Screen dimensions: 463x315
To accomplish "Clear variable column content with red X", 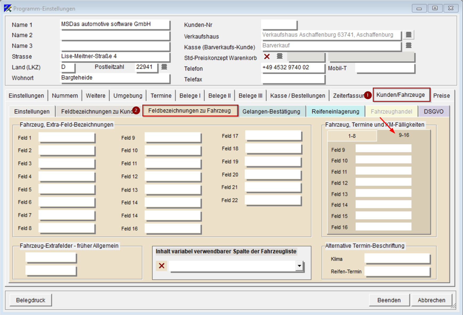I will pyautogui.click(x=162, y=266).
